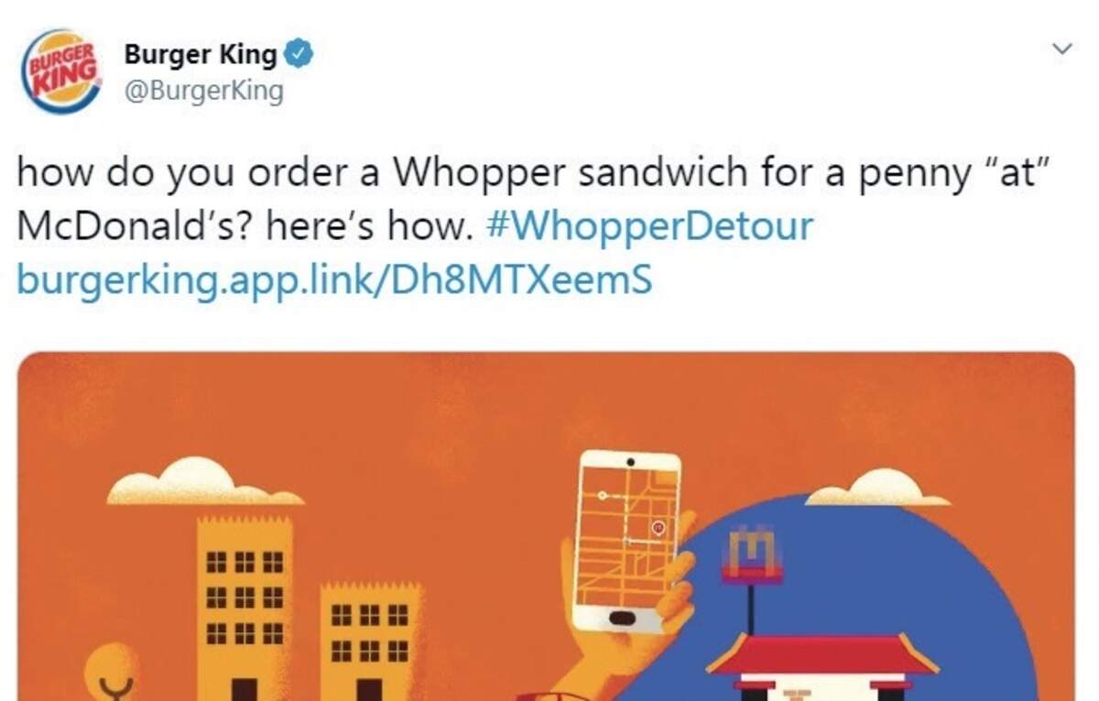
Task: Click the shorter building with six windows
Action: pyautogui.click(x=370, y=641)
